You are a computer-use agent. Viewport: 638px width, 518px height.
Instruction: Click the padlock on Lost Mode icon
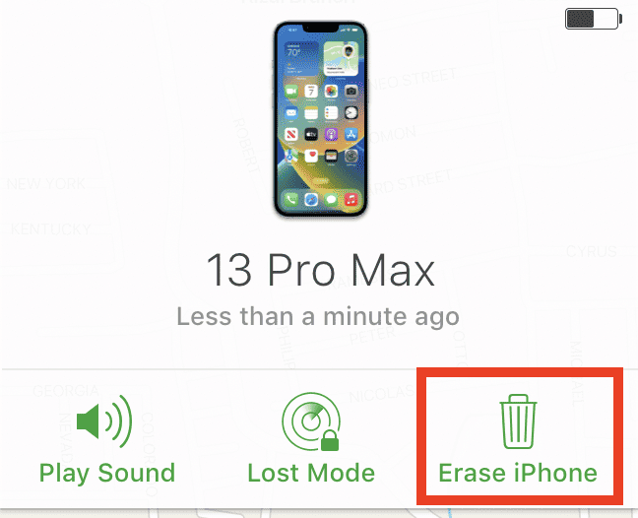(x=330, y=441)
